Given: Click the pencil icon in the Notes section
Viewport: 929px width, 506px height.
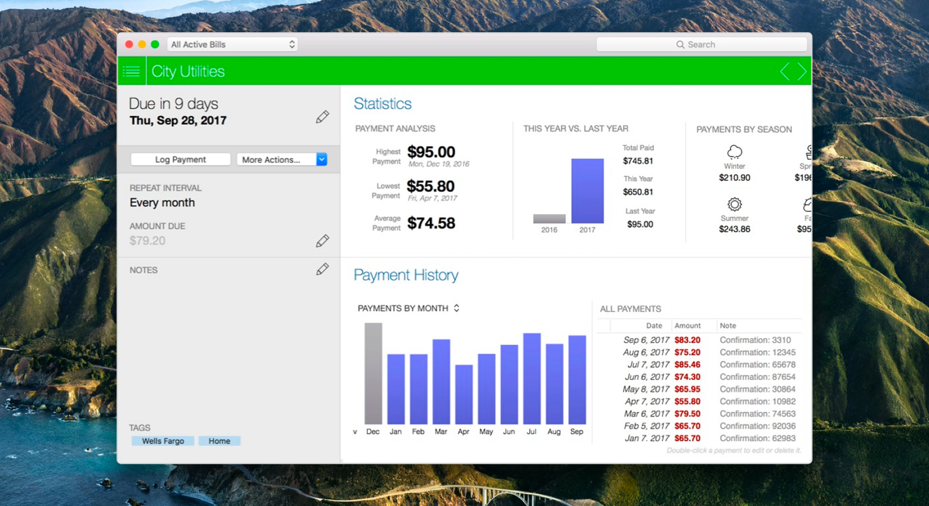Looking at the screenshot, I should tap(322, 269).
